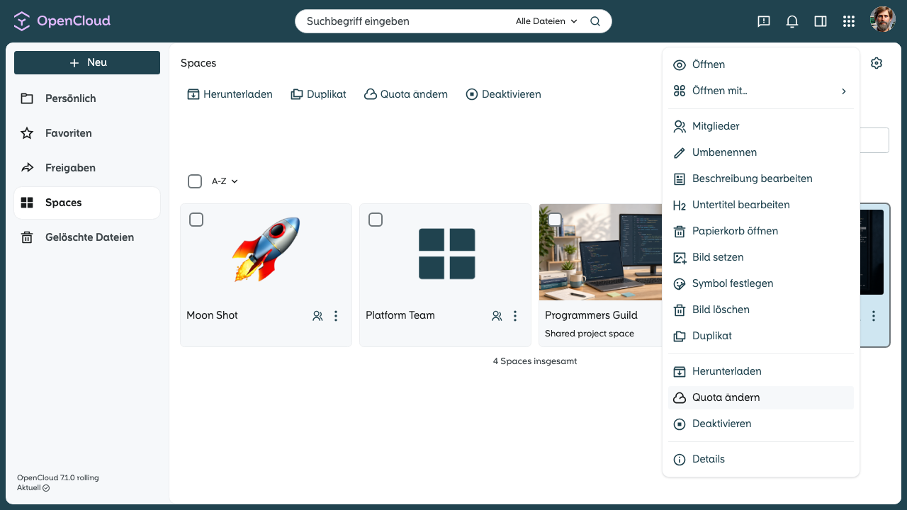Click the Aktuell status indicator
Screen dimensions: 907x510
coord(33,488)
